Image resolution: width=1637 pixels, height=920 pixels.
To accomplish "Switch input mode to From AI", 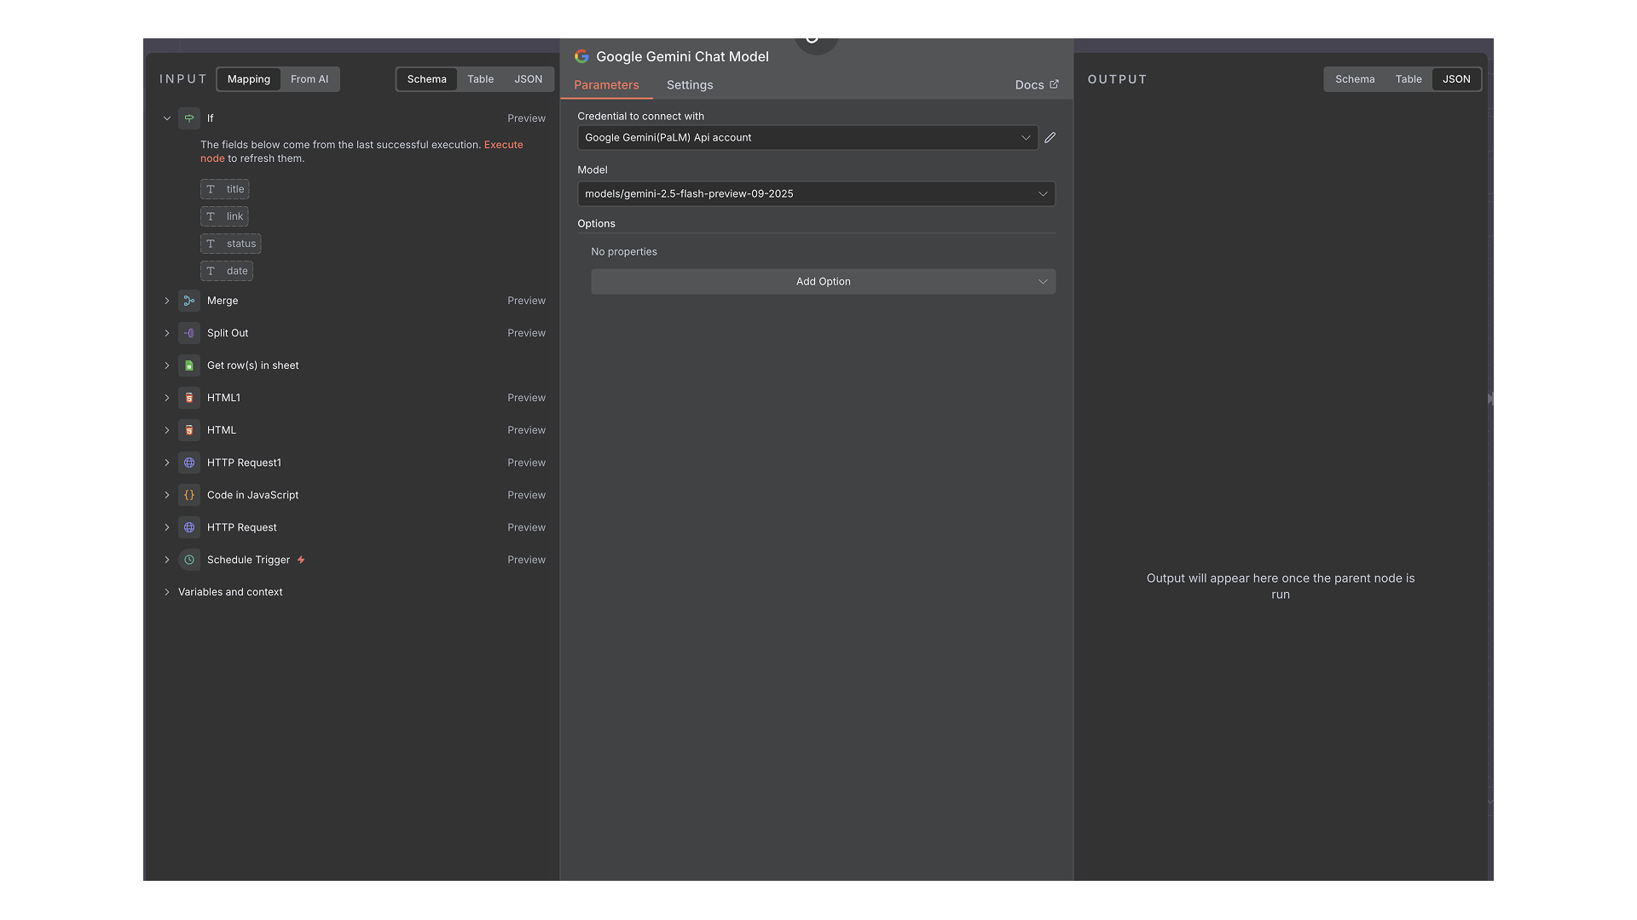I will [x=309, y=79].
